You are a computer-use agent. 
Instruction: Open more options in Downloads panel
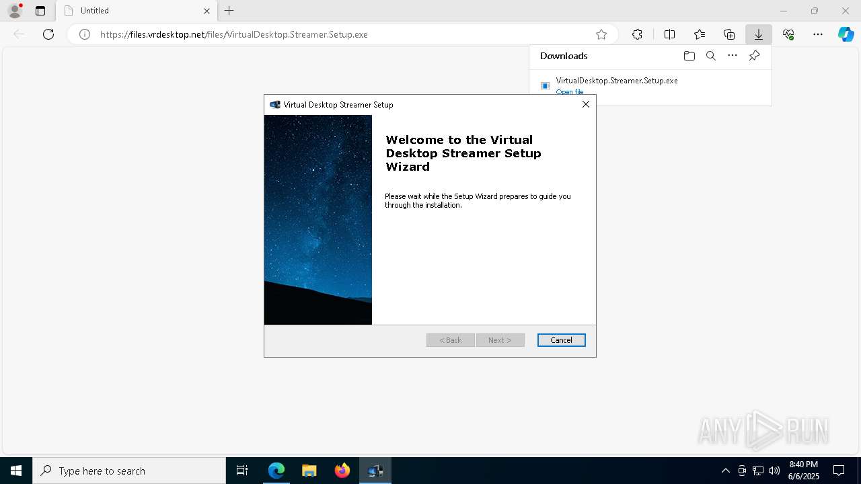tap(733, 56)
